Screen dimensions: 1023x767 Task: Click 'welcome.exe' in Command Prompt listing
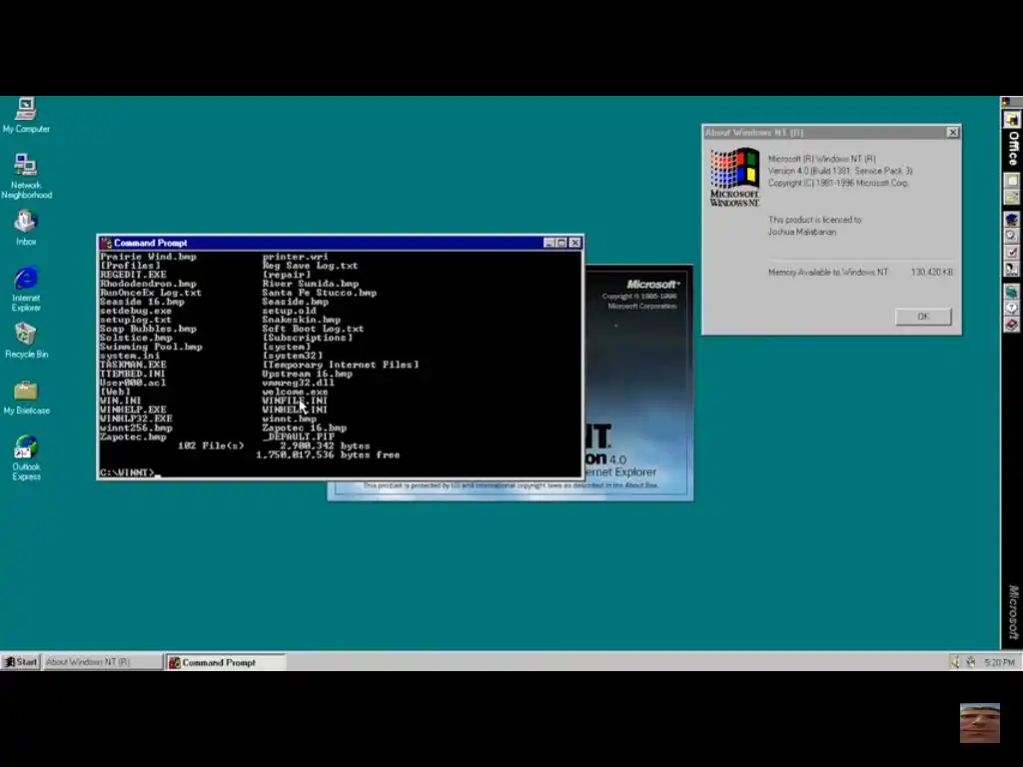[295, 391]
